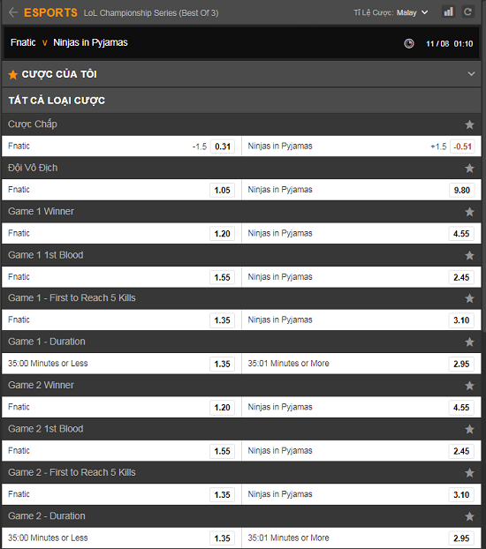
Task: Go back using the arrow icon
Action: point(13,12)
